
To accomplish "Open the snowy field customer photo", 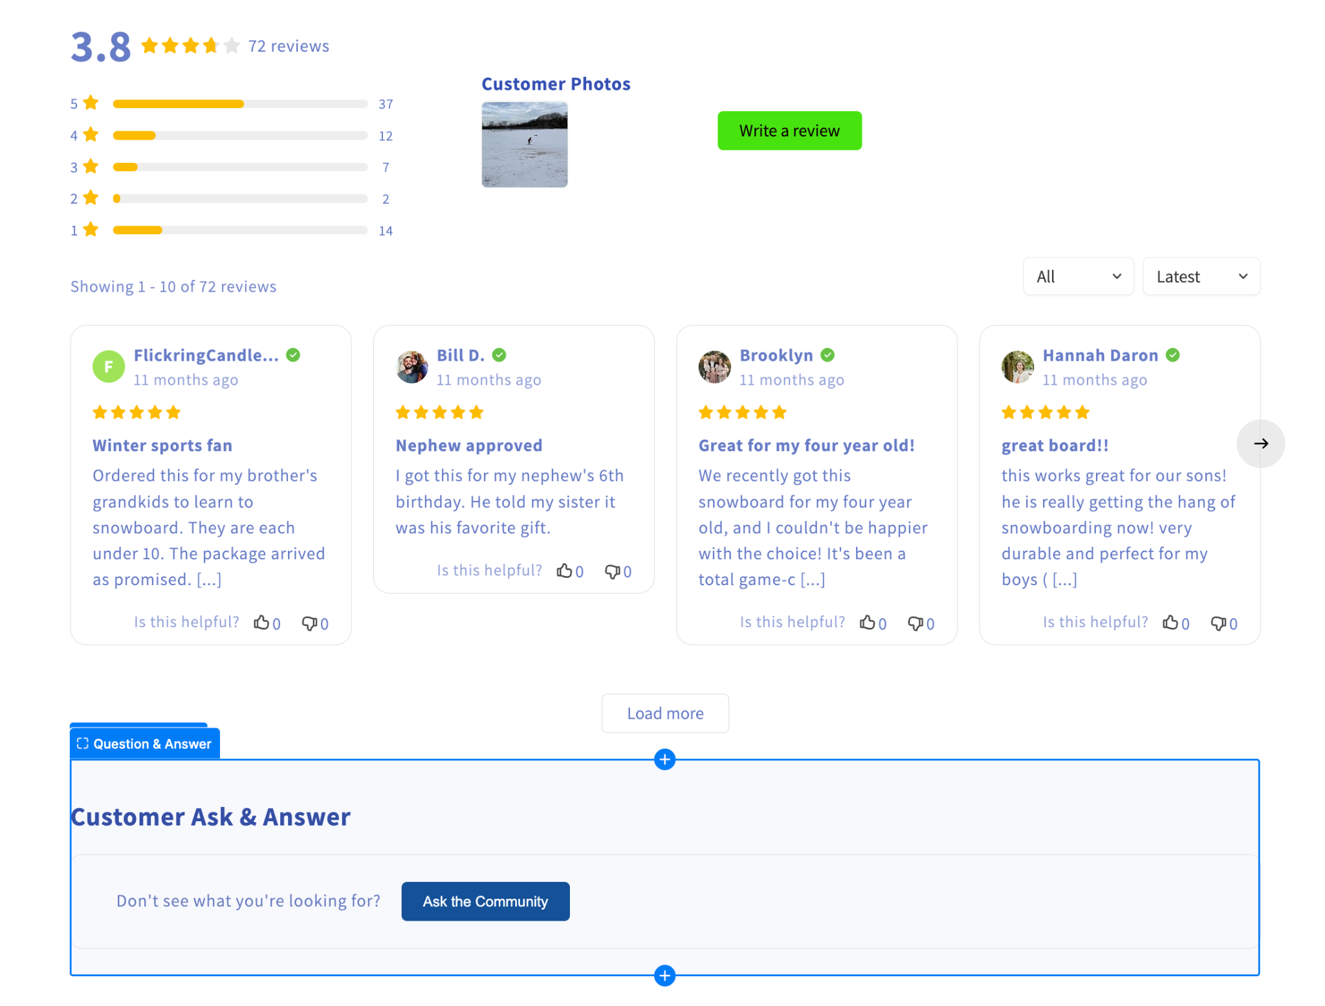I will [x=525, y=144].
